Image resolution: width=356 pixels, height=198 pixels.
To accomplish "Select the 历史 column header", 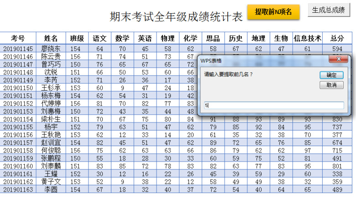I will pyautogui.click(x=236, y=38).
